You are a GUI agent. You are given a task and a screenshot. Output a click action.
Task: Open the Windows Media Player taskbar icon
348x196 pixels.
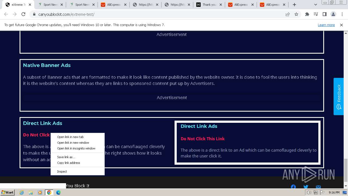pos(40,192)
